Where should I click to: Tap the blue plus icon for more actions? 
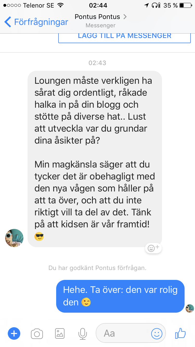tap(14, 333)
